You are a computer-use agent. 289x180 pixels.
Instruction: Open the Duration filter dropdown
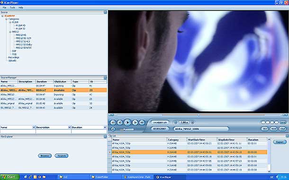[x=105, y=127]
